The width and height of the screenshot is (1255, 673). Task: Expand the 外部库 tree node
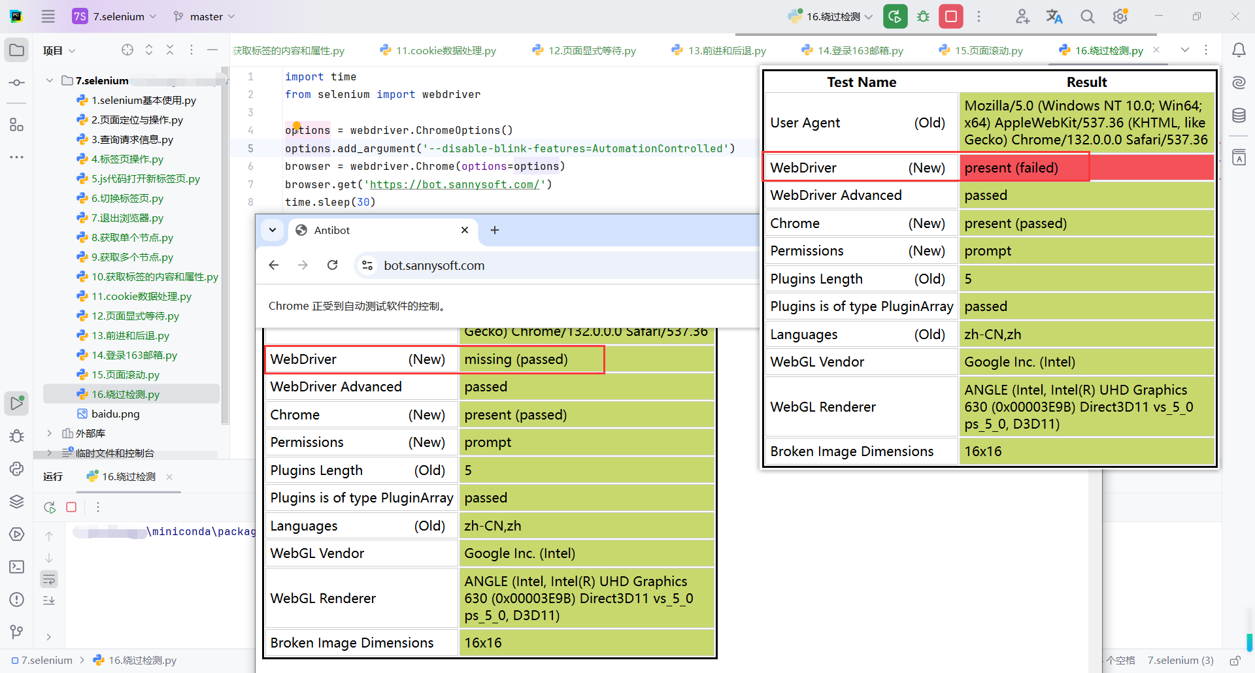coord(50,433)
